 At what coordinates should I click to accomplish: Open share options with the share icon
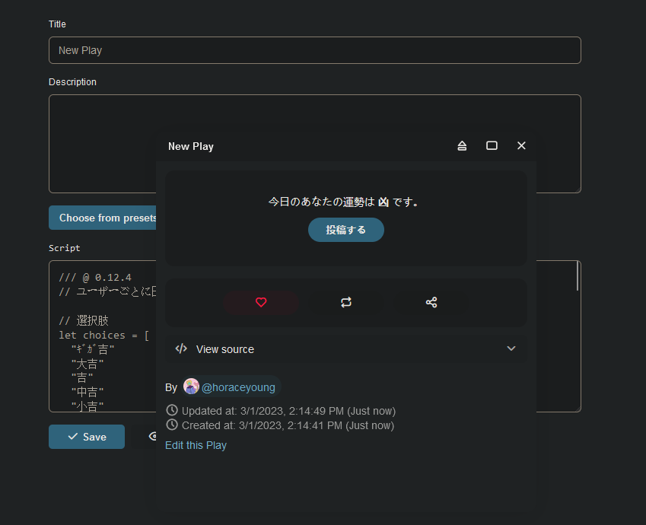click(x=431, y=302)
